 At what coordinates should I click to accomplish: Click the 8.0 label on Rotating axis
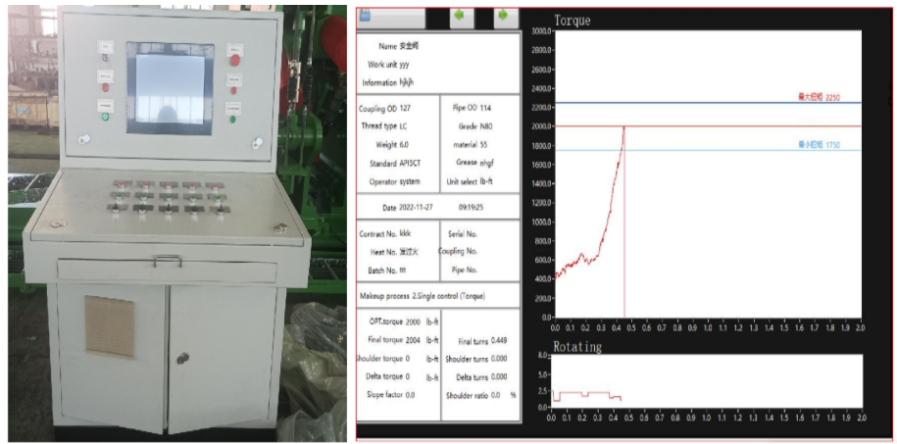pyautogui.click(x=543, y=356)
